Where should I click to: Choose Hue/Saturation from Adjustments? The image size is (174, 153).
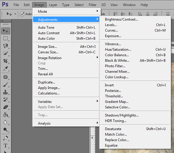click(x=118, y=50)
